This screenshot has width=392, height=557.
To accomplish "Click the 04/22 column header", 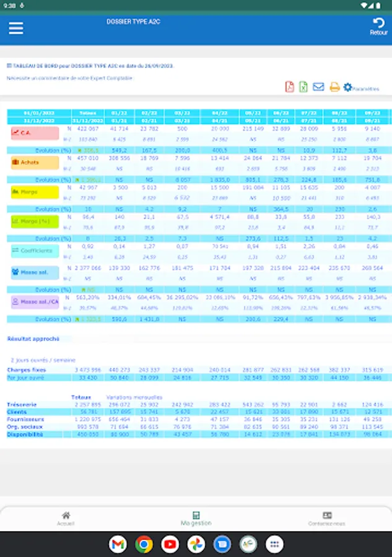I will click(x=220, y=113).
